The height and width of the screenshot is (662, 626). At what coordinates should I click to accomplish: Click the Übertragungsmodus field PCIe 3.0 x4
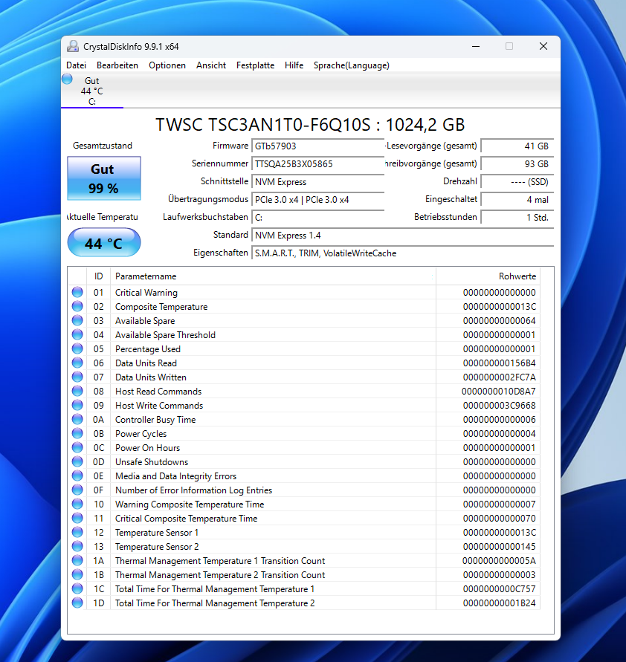[x=317, y=200]
